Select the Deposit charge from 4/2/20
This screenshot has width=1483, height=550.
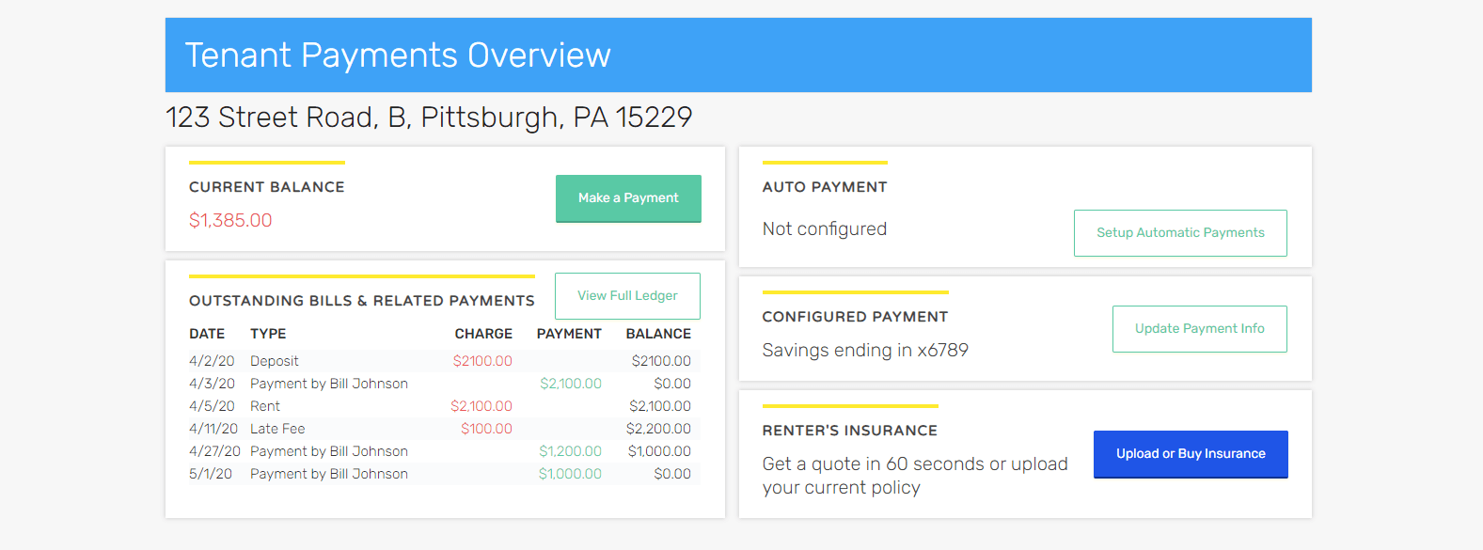[275, 360]
